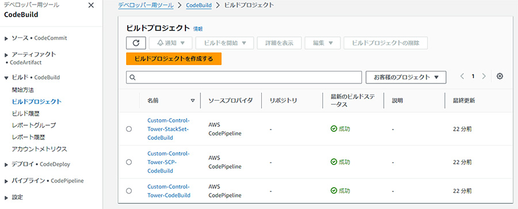Open レポート履歴 in the sidebar
The image size is (518, 209).
tap(28, 137)
